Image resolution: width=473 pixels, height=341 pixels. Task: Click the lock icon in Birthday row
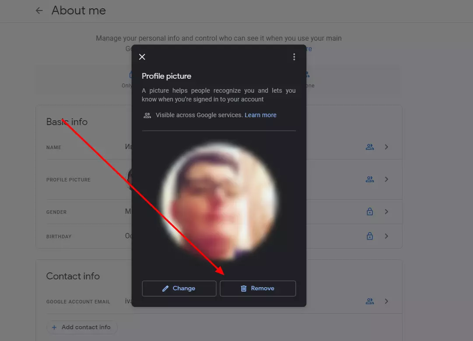pyautogui.click(x=370, y=236)
